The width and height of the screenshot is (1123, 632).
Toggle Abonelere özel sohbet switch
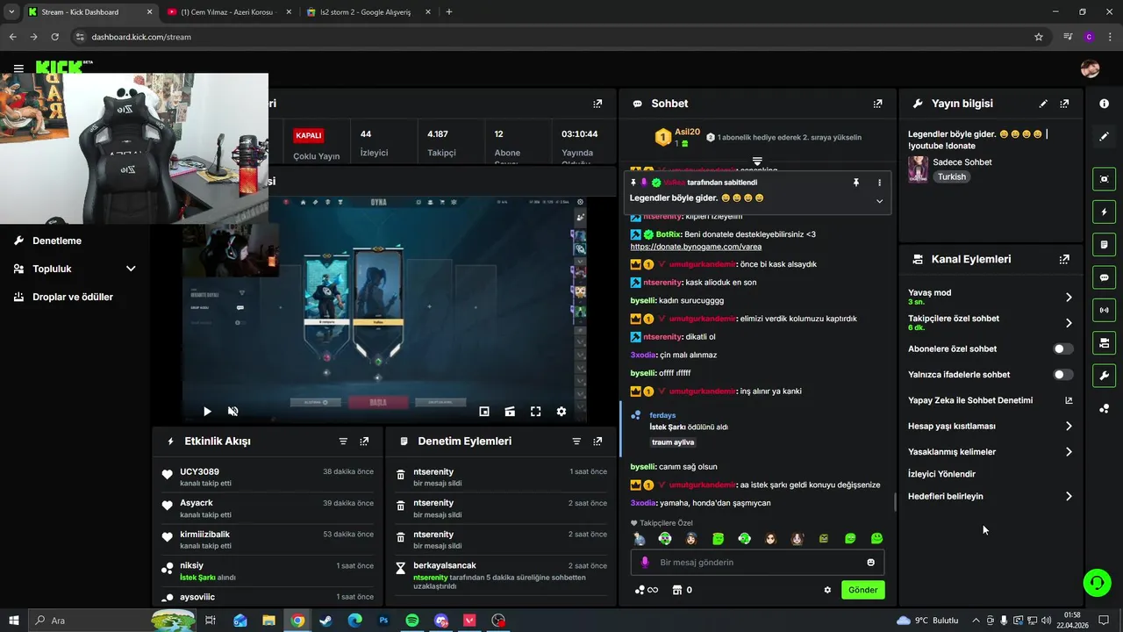point(1062,348)
